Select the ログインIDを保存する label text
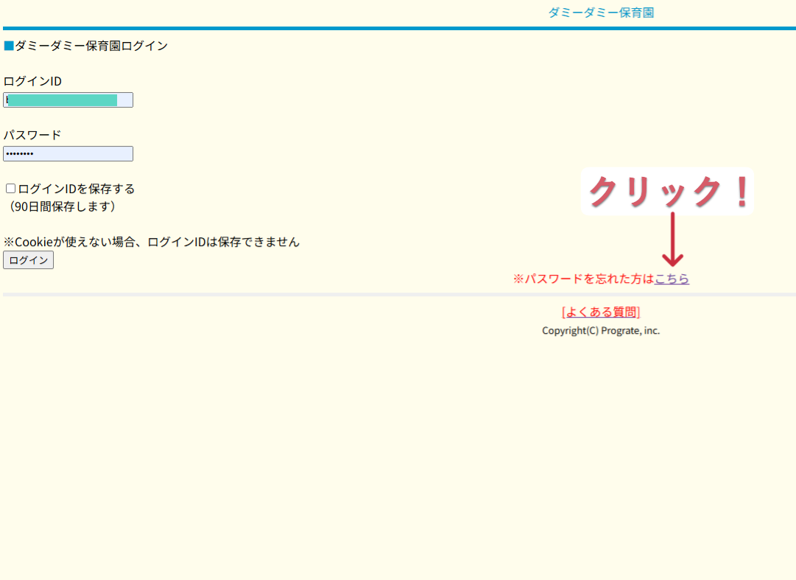 click(77, 189)
